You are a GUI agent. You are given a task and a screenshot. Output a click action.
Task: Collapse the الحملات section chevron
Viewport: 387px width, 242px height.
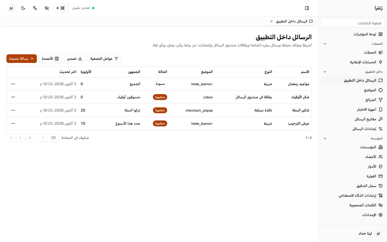click(325, 44)
